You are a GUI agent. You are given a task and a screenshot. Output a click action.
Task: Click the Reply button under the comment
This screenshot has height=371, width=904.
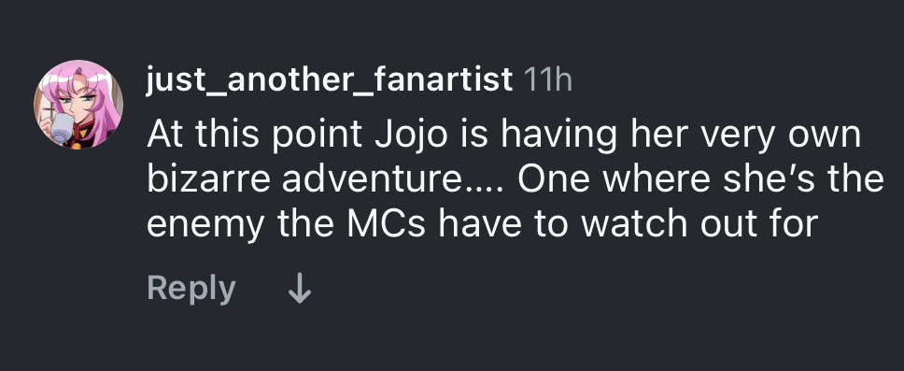pyautogui.click(x=191, y=289)
